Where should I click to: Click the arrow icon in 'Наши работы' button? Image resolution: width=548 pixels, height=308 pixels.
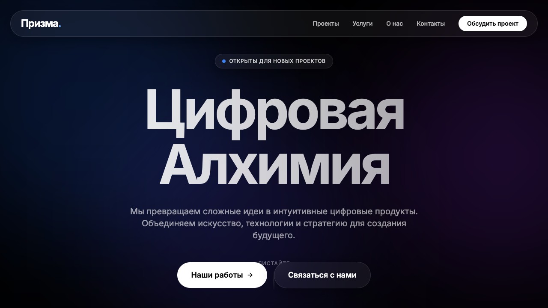[x=250, y=275]
